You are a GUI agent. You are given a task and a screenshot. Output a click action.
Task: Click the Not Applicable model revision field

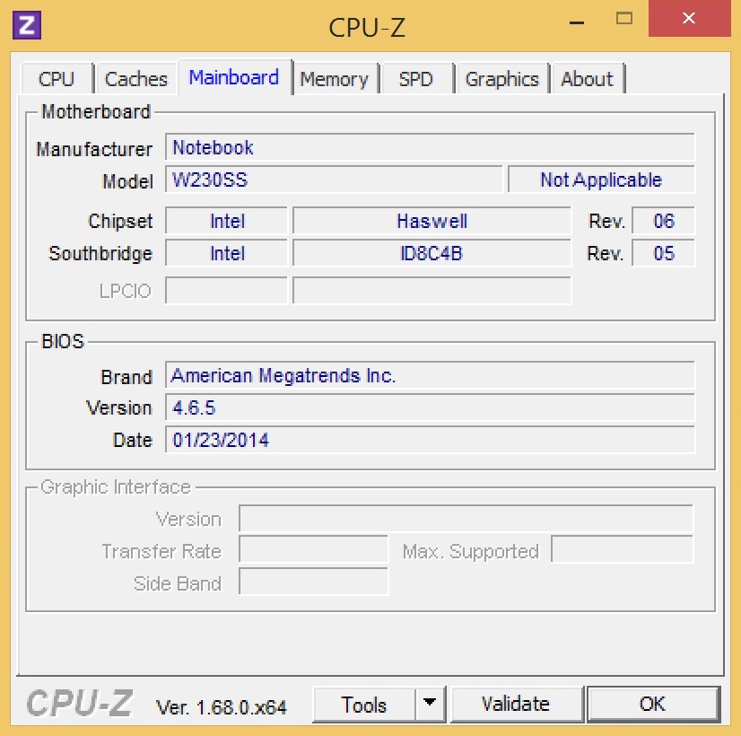[x=601, y=180]
